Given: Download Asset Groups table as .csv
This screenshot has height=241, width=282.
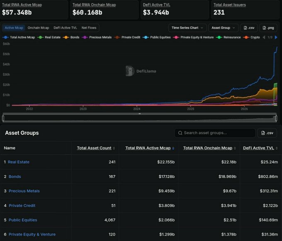Looking at the screenshot, I should 267,133.
